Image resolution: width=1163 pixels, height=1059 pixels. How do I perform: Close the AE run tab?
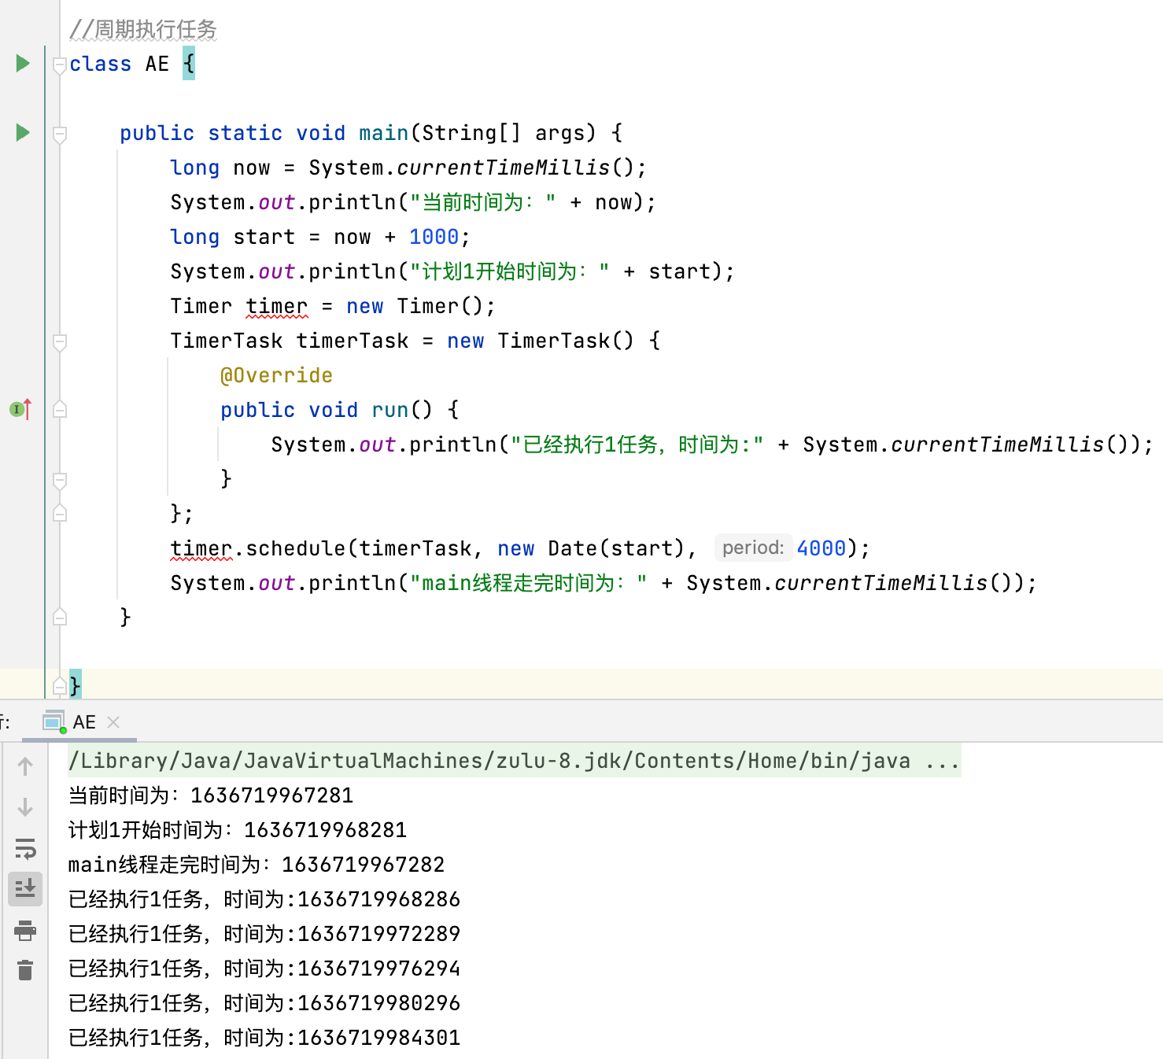tap(113, 722)
